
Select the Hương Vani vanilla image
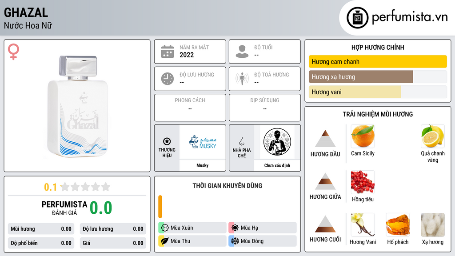363,224
